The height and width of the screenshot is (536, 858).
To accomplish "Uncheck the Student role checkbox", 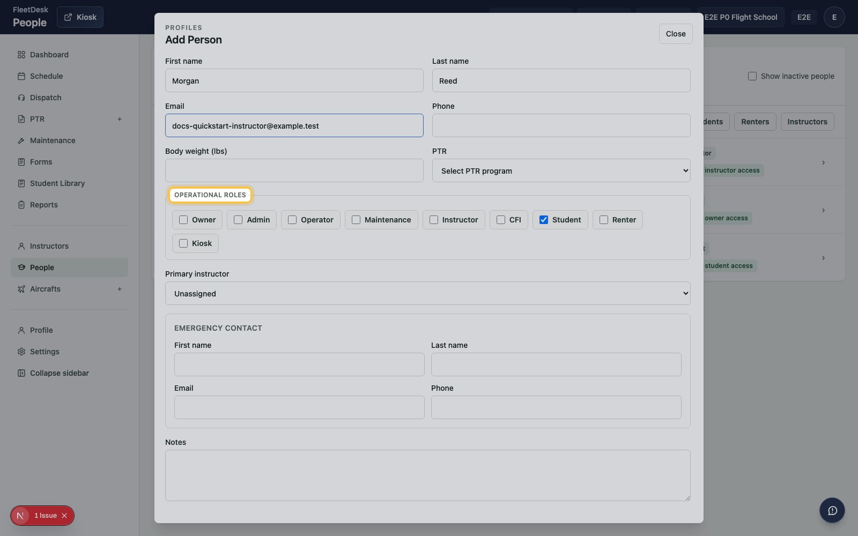I will [x=544, y=220].
